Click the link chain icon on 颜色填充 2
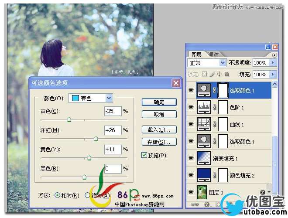Screen dimensions: 288x218 (214, 175)
